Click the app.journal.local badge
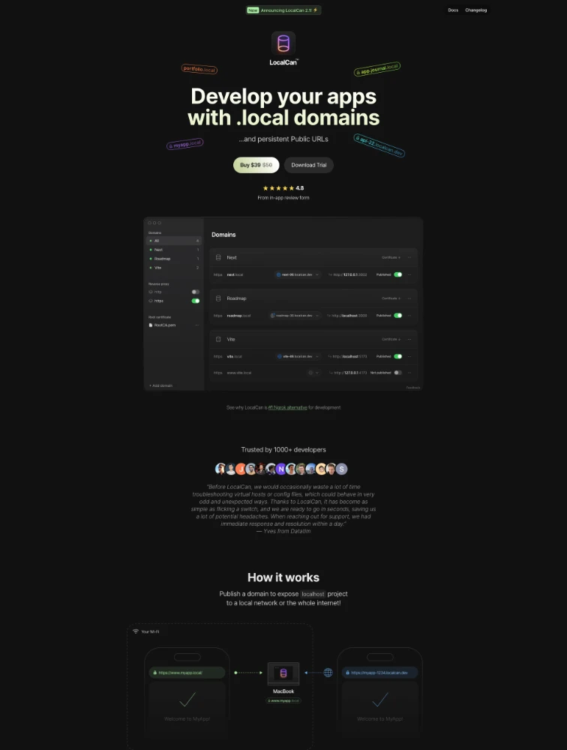Viewport: 567px width, 750px height. click(377, 69)
